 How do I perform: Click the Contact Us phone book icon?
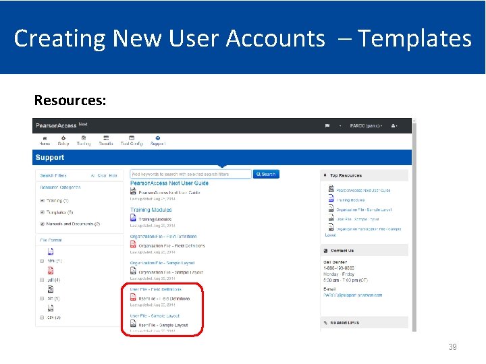point(325,251)
